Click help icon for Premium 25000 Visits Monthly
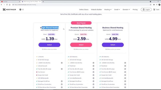 (93, 63)
